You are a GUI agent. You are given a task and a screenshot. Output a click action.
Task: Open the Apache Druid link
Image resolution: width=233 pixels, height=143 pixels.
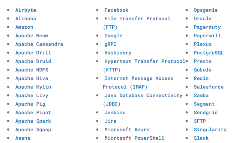(x=33, y=61)
